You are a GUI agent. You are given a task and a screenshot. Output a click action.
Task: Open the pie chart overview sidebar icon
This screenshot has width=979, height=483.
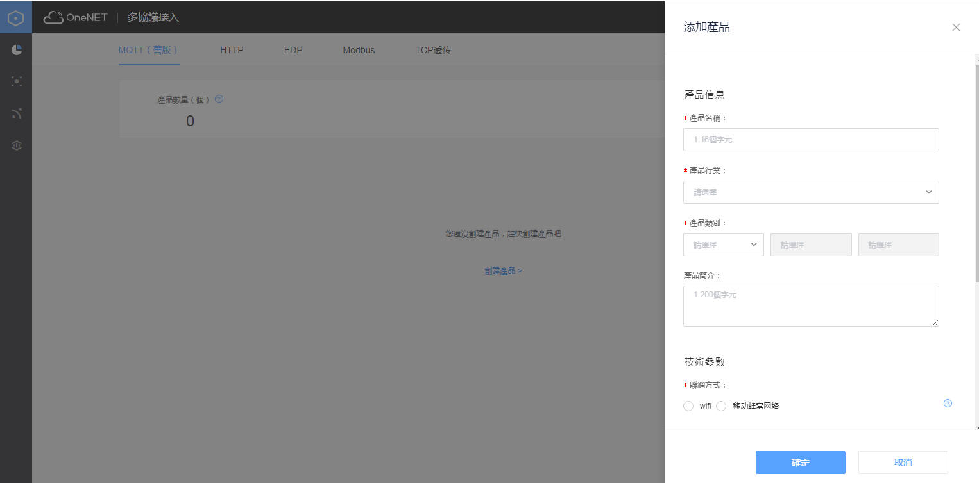(17, 50)
